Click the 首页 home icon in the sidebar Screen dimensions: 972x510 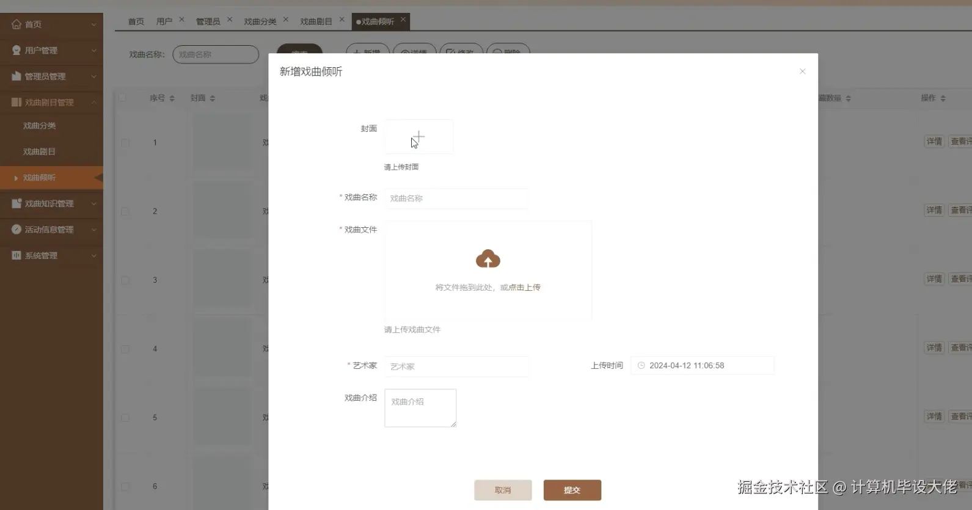coord(16,24)
